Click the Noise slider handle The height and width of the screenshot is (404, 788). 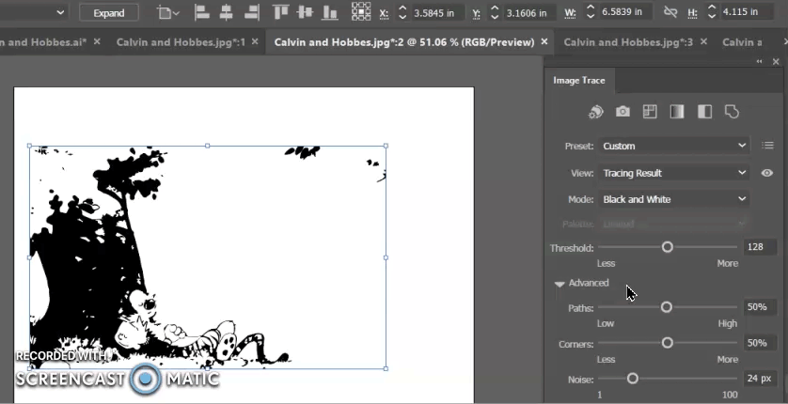click(x=633, y=379)
